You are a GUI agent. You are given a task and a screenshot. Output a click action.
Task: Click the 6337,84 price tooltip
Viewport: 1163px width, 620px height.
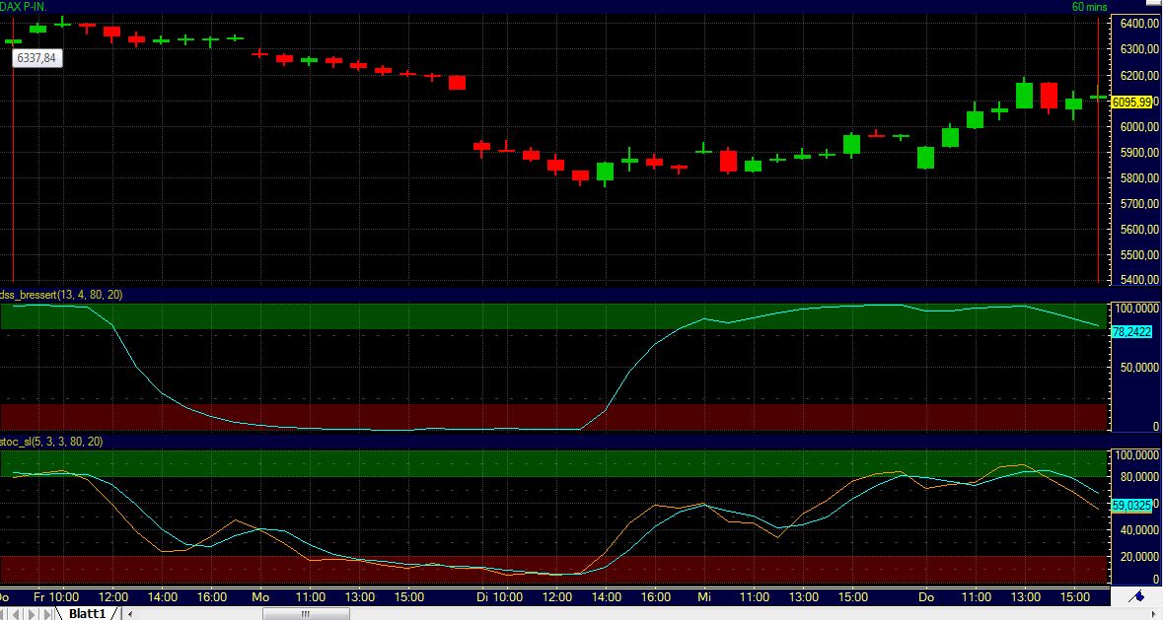click(x=37, y=58)
